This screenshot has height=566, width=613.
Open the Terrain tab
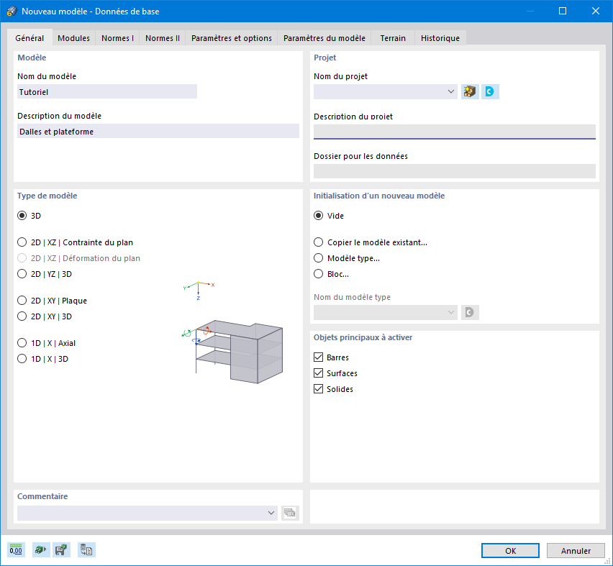coord(393,38)
